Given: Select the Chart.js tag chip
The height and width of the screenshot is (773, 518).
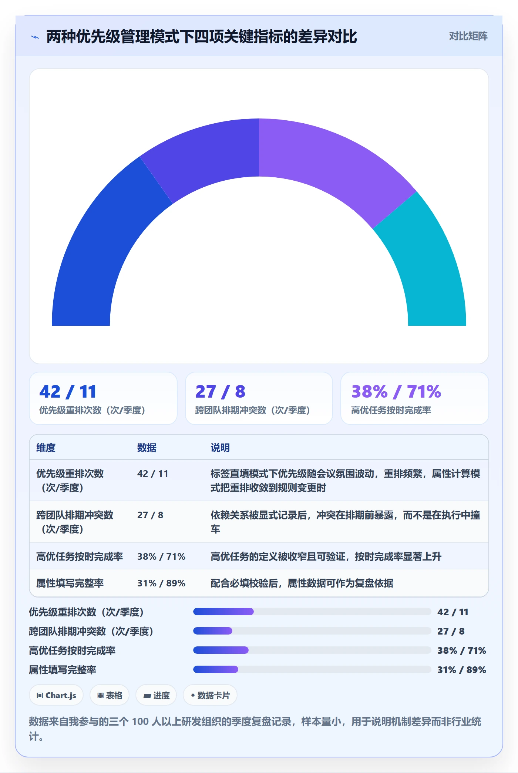Looking at the screenshot, I should [56, 695].
